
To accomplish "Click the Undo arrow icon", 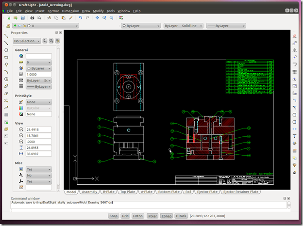I will pos(81,18).
